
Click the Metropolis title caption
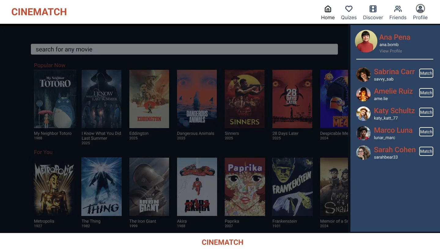click(x=44, y=221)
